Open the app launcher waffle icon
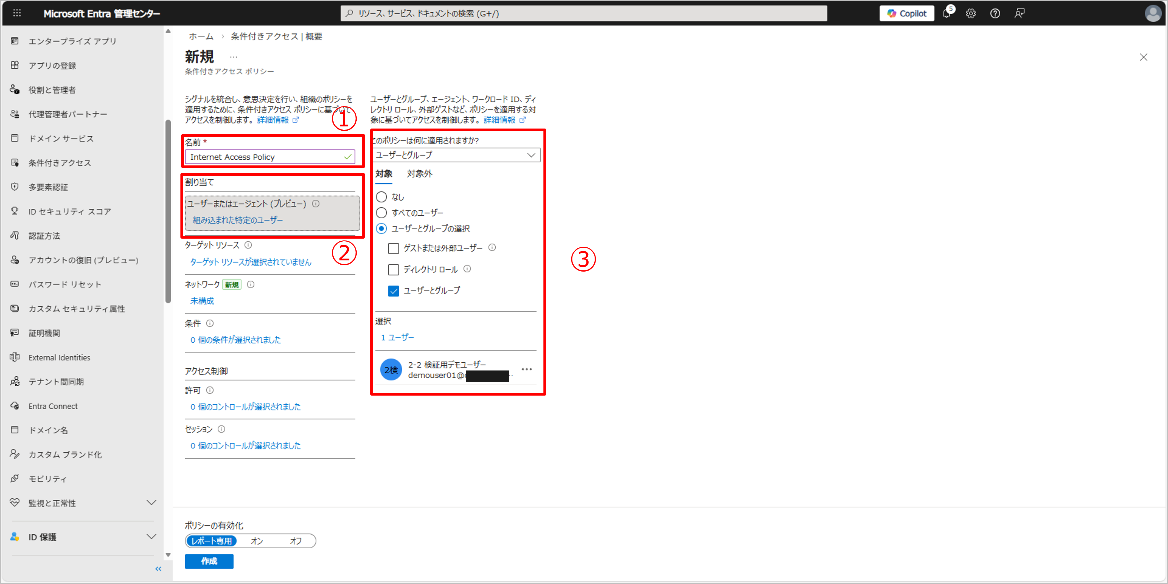Image resolution: width=1168 pixels, height=584 pixels. (x=17, y=13)
